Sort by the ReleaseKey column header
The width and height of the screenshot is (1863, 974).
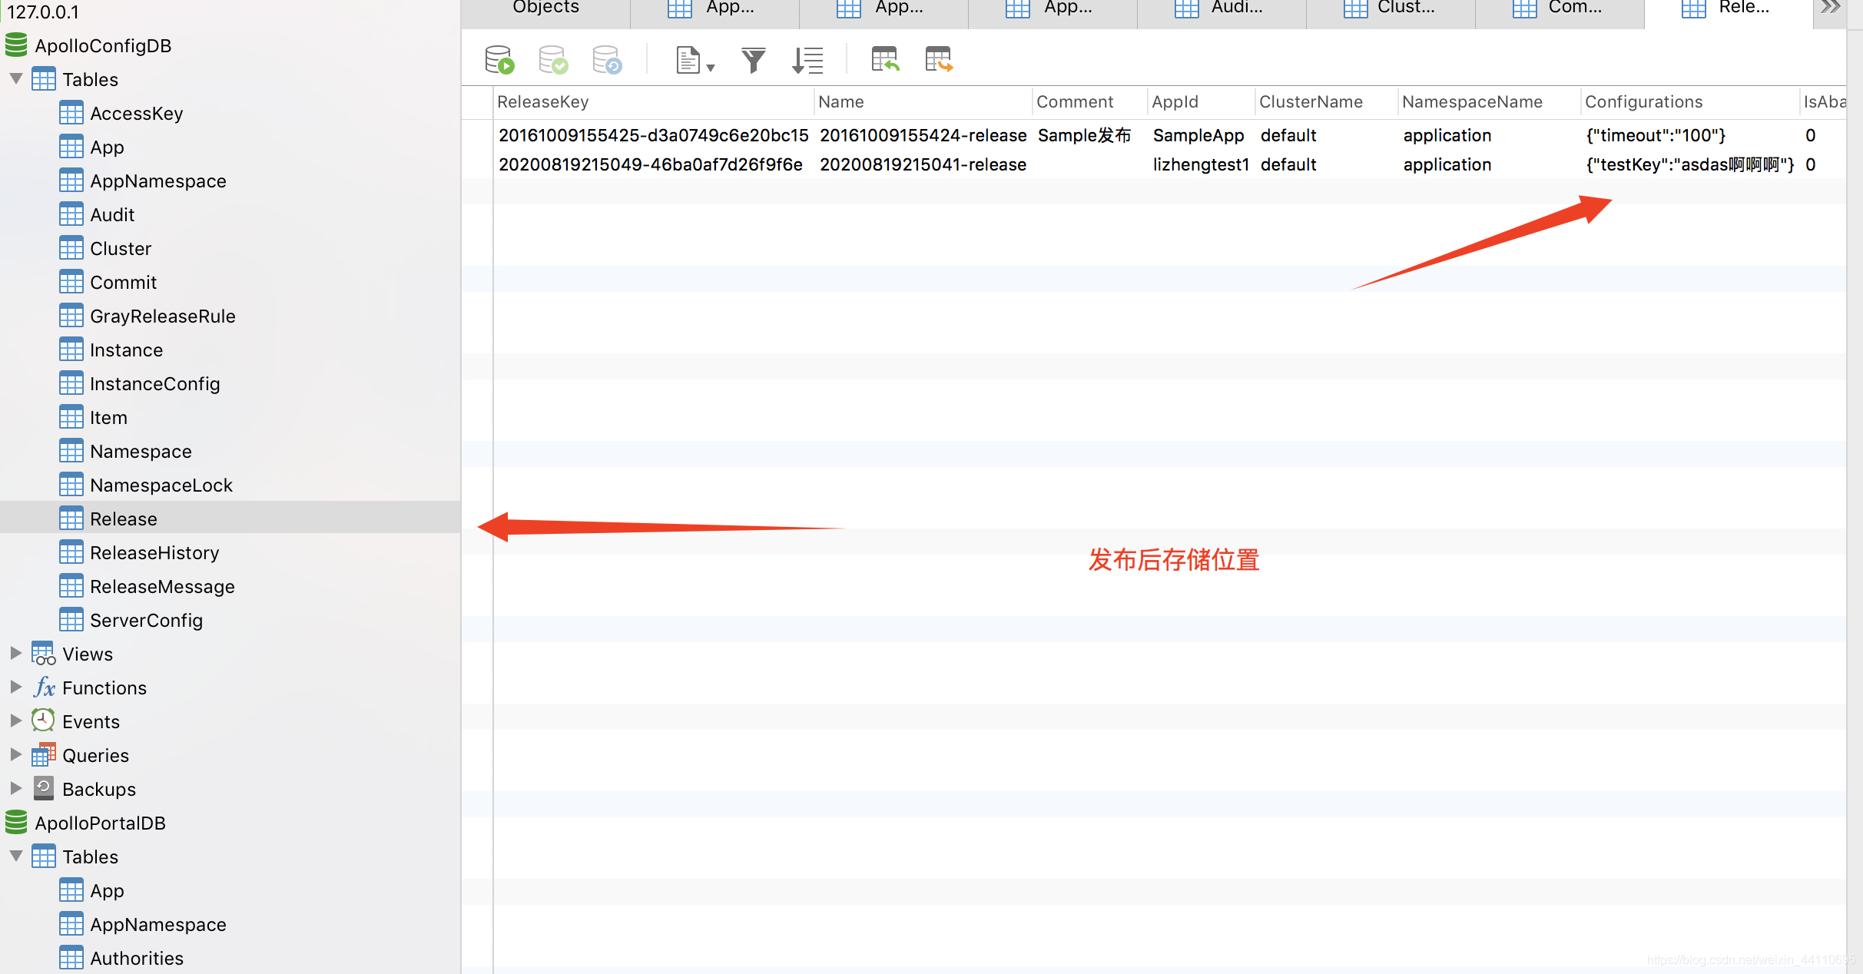pos(653,101)
